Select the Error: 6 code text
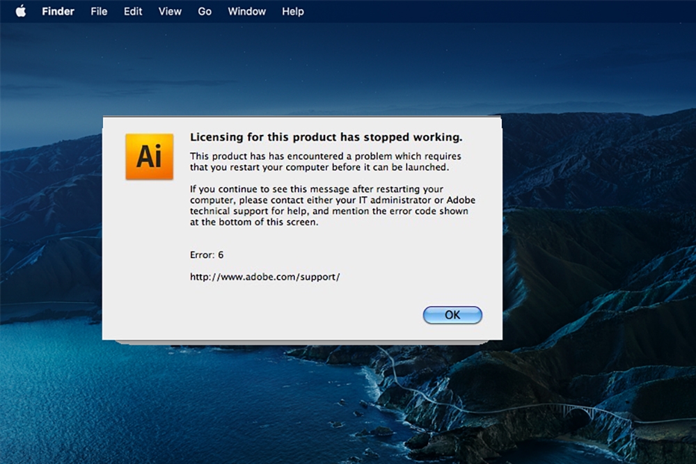The image size is (696, 464). (206, 255)
